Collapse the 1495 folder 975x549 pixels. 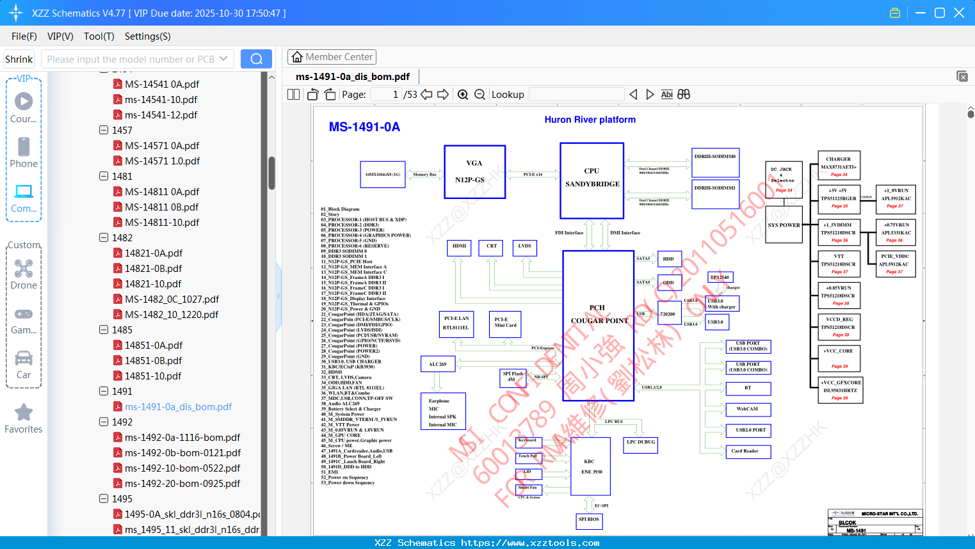(x=104, y=498)
